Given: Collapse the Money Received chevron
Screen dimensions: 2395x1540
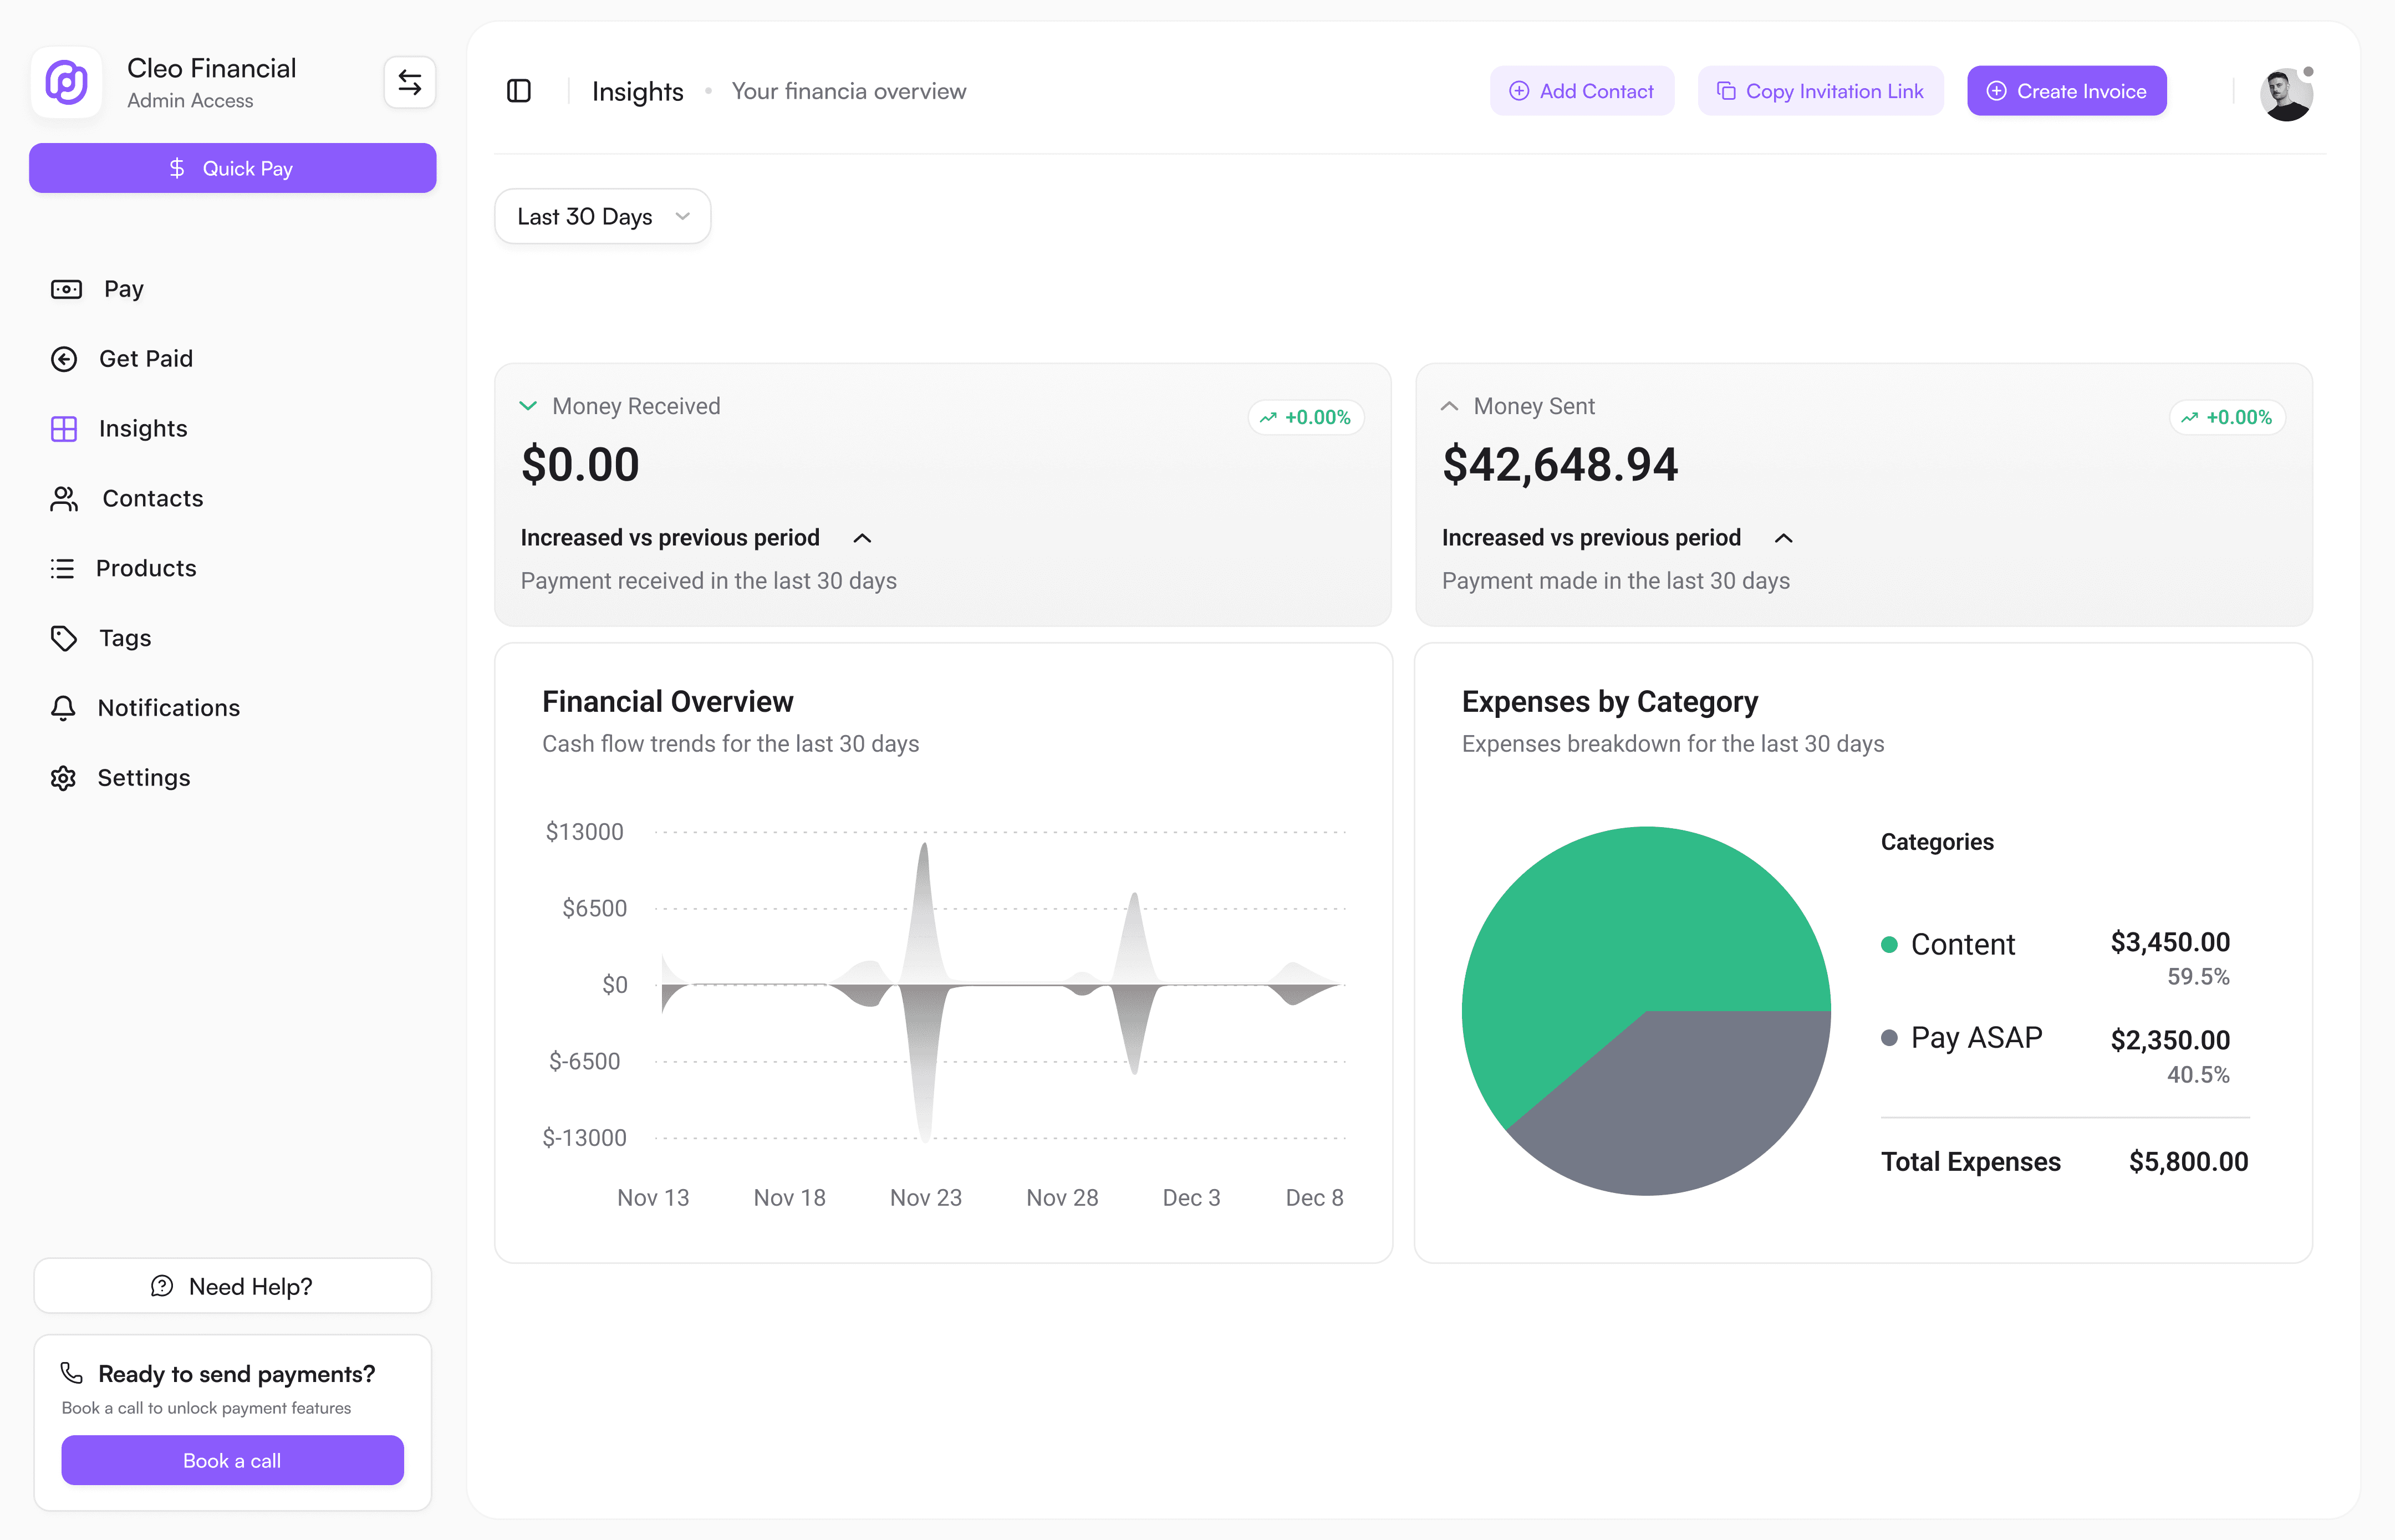Looking at the screenshot, I should (528, 406).
